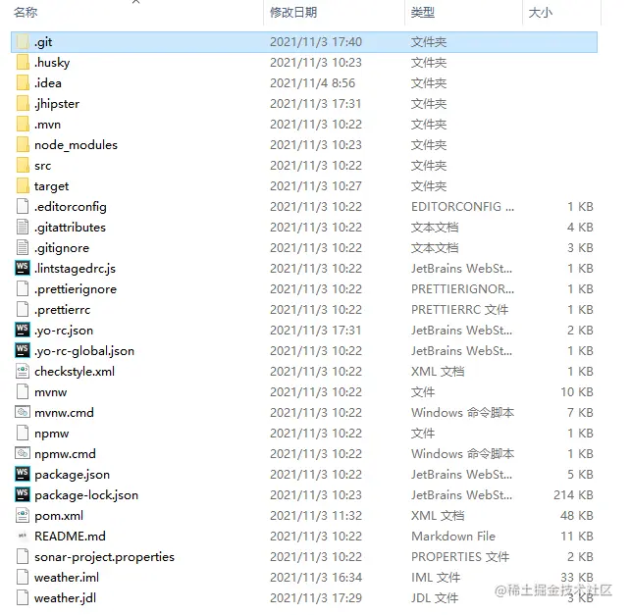Click the EDITORCONFIG type cell

click(x=462, y=207)
